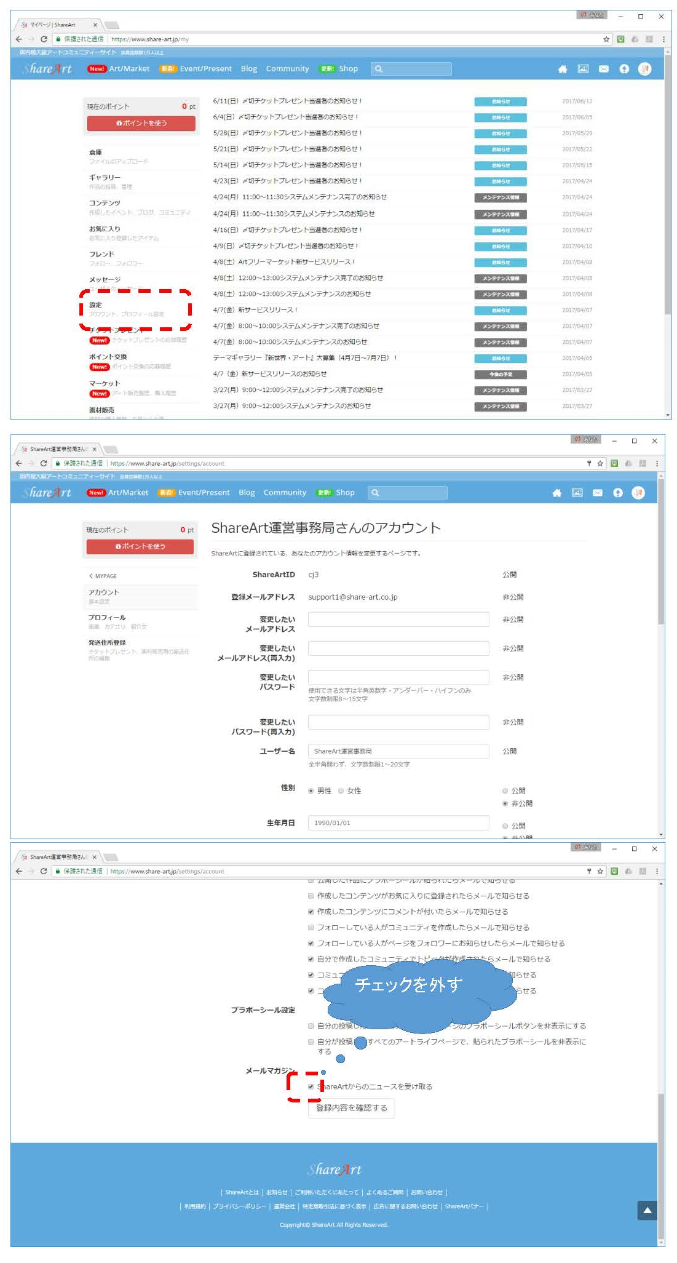Open news item 6/11(日) 〆切チケットプレゼント当選者のお知らせ

[x=287, y=101]
